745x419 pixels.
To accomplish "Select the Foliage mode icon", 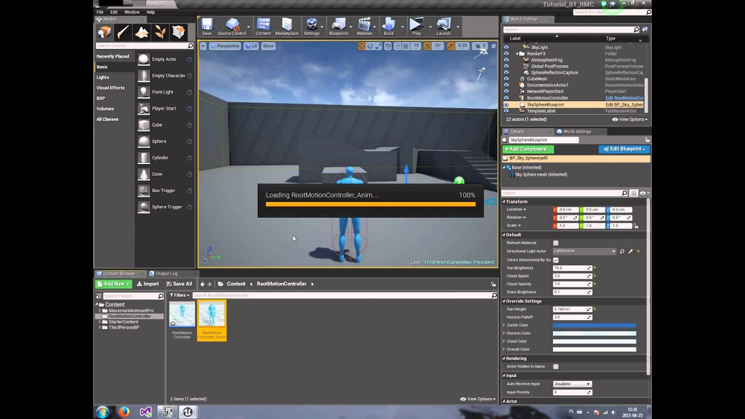I will pyautogui.click(x=160, y=32).
